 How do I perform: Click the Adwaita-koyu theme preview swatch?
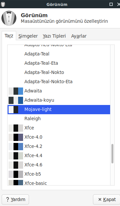16,100
